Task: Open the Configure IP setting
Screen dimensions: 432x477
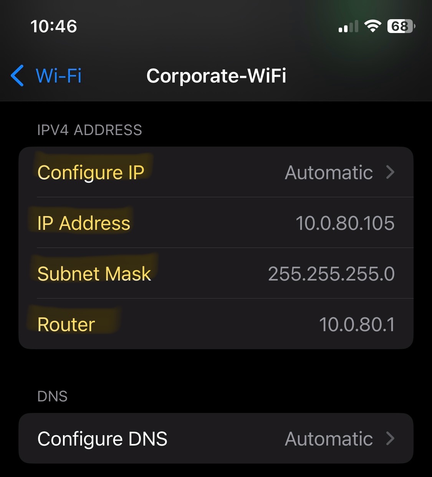Action: tap(216, 172)
